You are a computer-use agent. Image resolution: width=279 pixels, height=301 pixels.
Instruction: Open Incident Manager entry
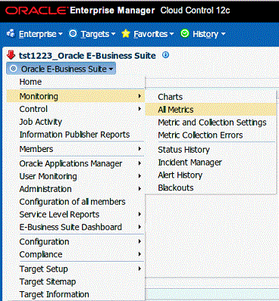click(x=190, y=163)
